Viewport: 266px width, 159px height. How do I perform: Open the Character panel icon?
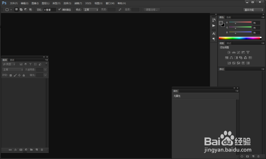[214, 34]
